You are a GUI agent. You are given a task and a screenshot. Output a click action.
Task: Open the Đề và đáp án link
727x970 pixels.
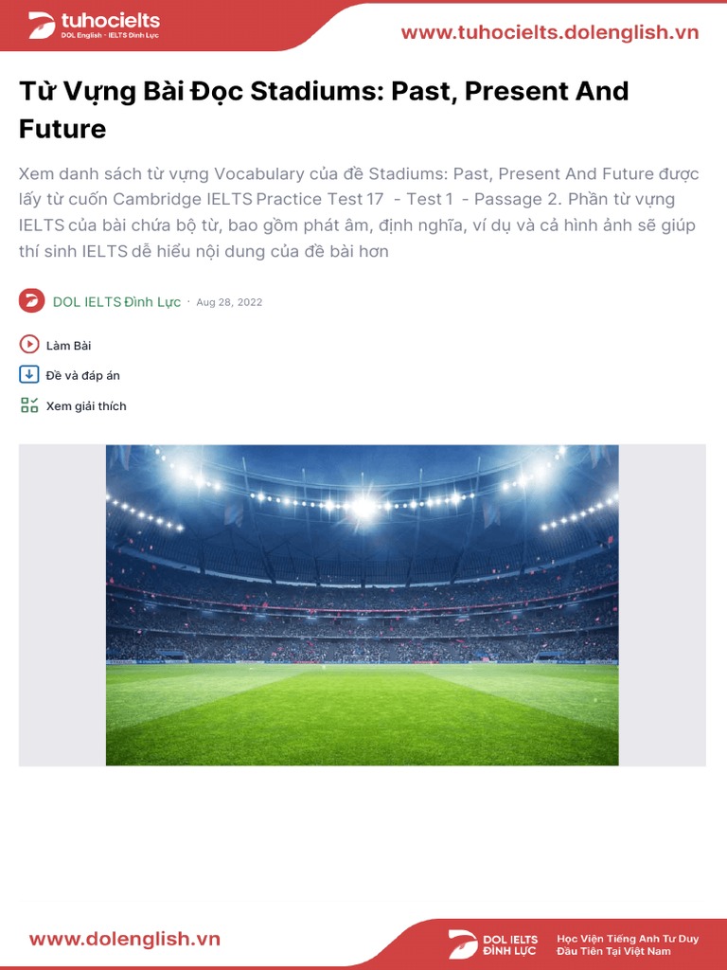pos(82,376)
